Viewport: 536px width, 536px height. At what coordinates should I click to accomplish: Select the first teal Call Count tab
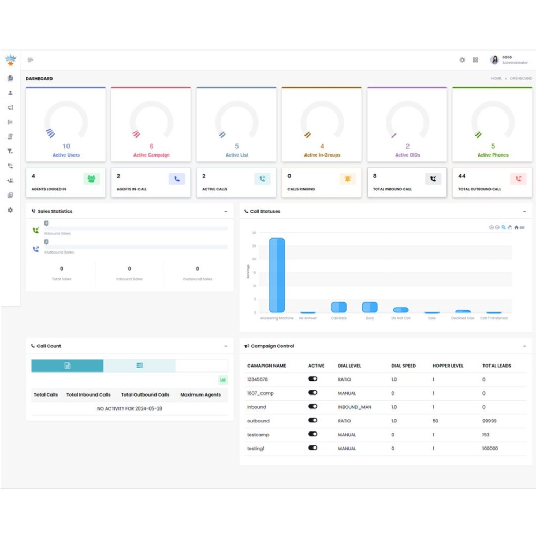coord(68,366)
